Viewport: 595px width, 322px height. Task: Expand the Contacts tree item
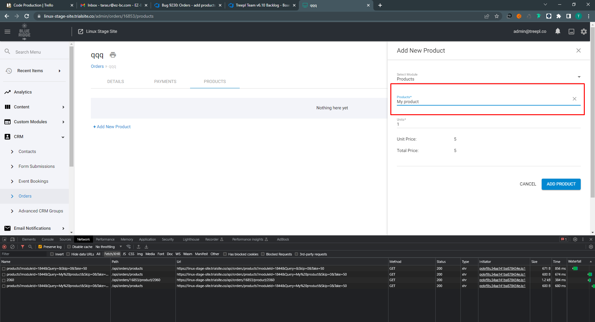pos(12,152)
